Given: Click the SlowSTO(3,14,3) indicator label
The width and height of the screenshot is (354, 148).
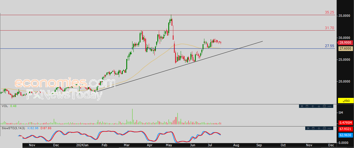Looking at the screenshot, I should click(x=14, y=128).
